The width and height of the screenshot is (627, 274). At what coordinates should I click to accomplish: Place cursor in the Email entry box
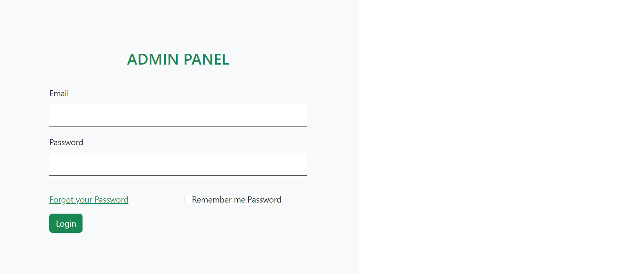[178, 115]
